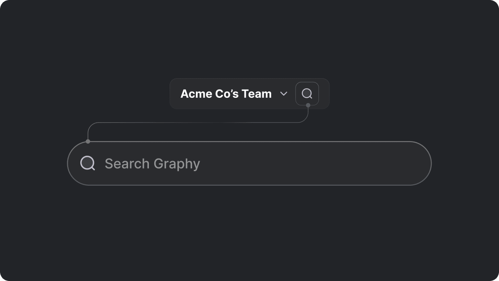The width and height of the screenshot is (499, 281).
Task: Select the connector dot below the search button
Action: [x=308, y=105]
